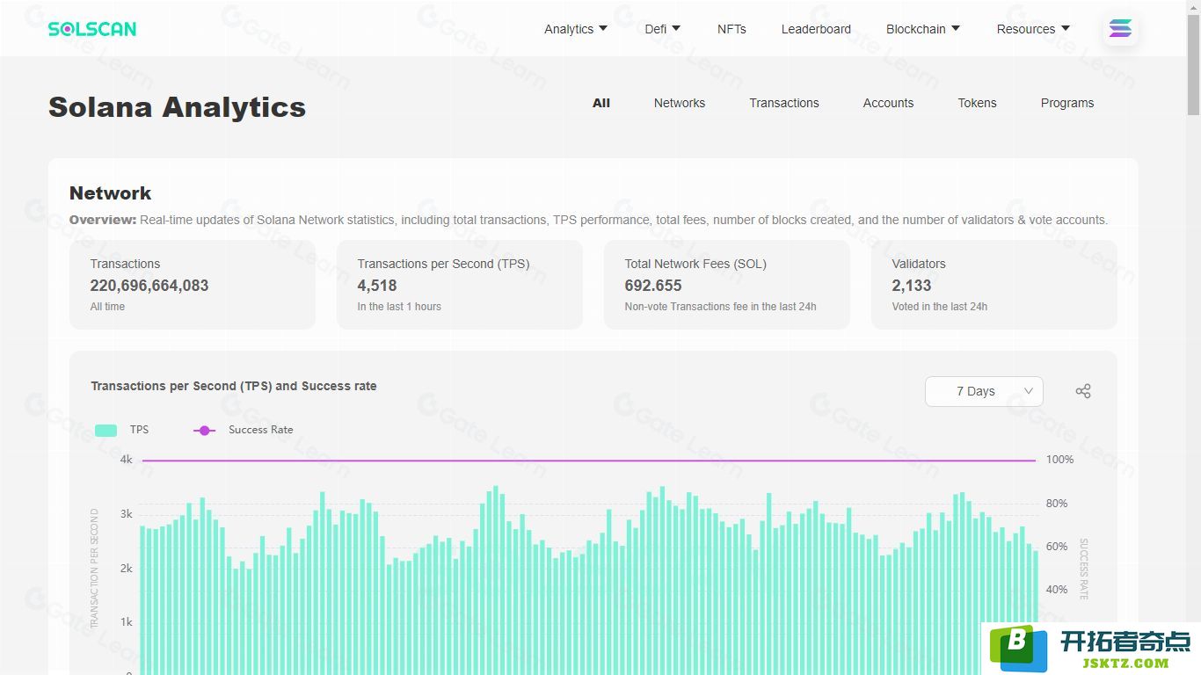This screenshot has height=675, width=1201.
Task: Expand the Defi dropdown menu
Action: [663, 29]
